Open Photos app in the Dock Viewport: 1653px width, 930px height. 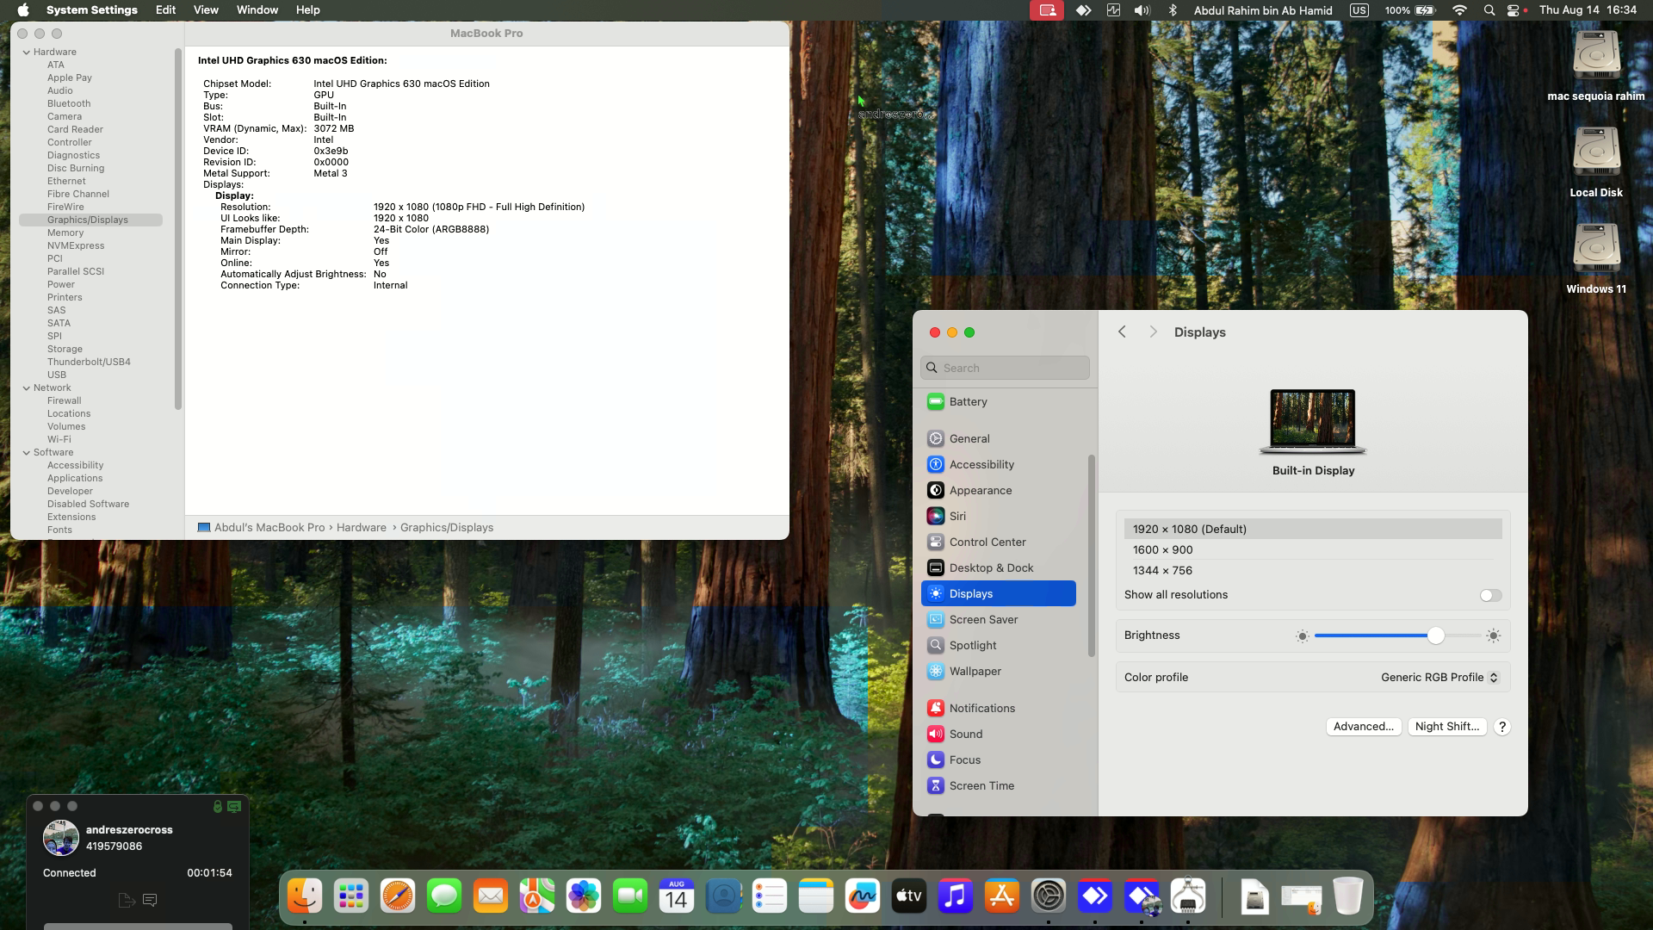tap(584, 896)
